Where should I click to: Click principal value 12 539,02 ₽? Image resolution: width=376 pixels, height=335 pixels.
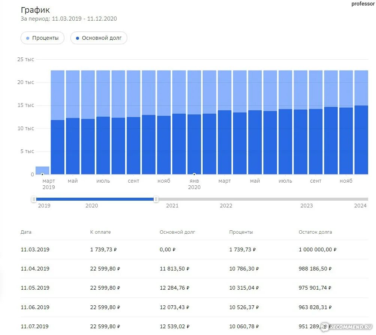pyautogui.click(x=175, y=326)
